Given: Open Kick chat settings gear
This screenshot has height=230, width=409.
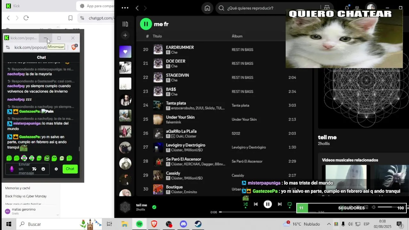Looking at the screenshot, I should tap(56, 169).
